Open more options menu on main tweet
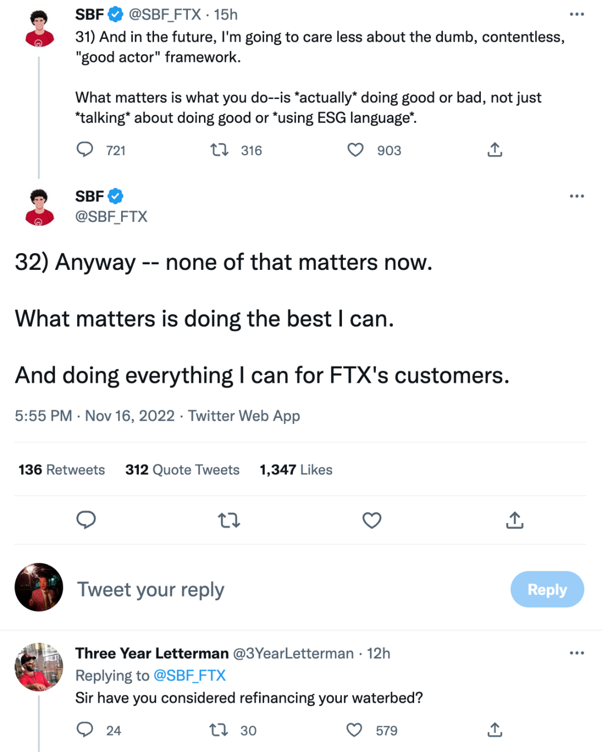The height and width of the screenshot is (755, 602). [x=577, y=196]
